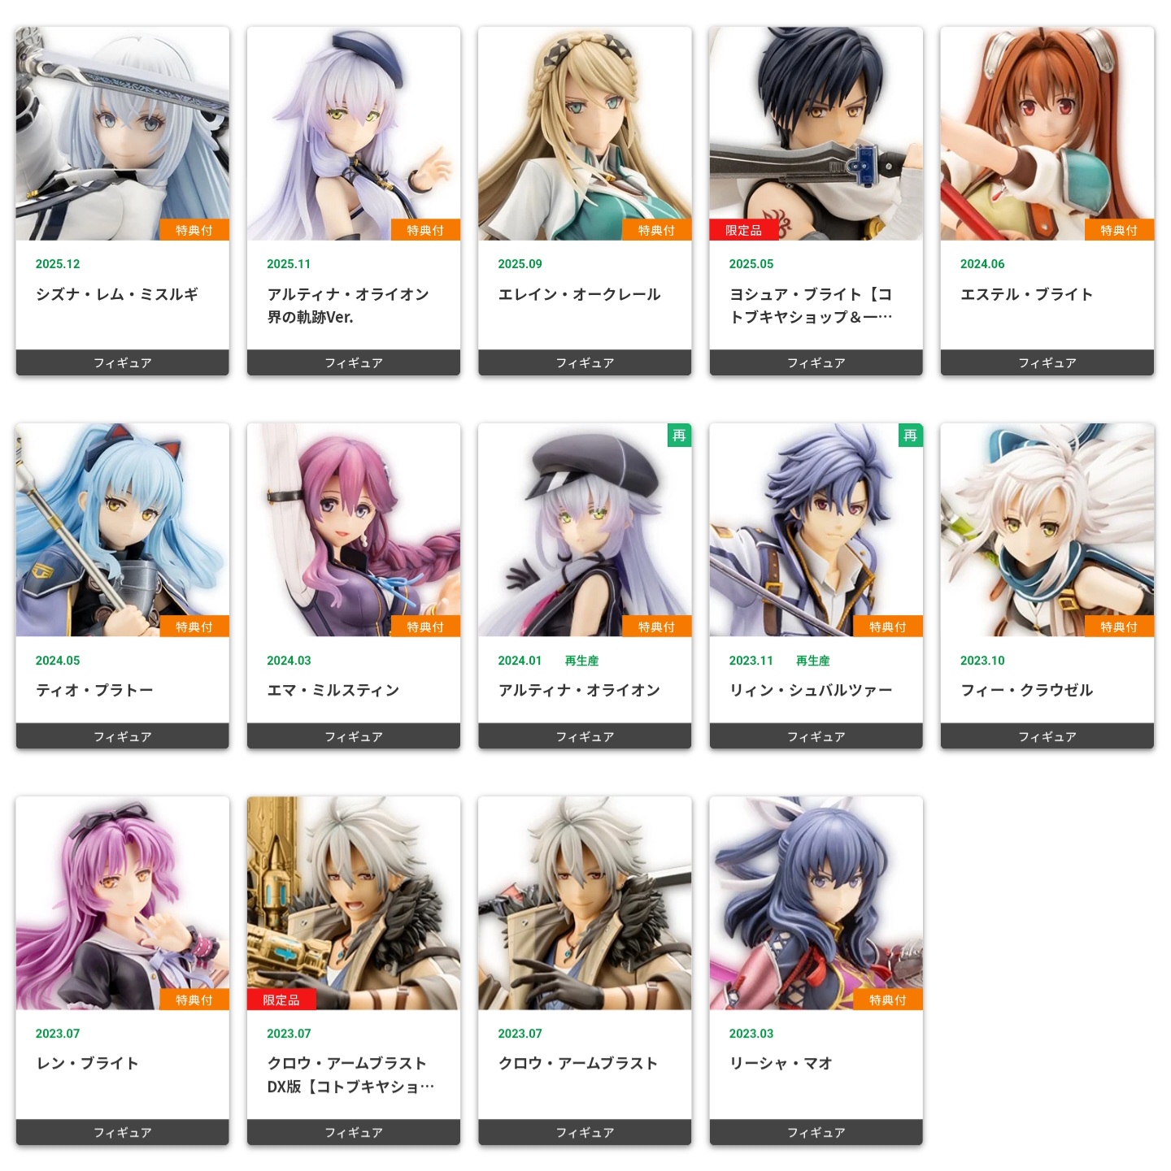Select フィギュア category bar under フィー・クラウゼル
The height and width of the screenshot is (1171, 1171).
[1047, 736]
